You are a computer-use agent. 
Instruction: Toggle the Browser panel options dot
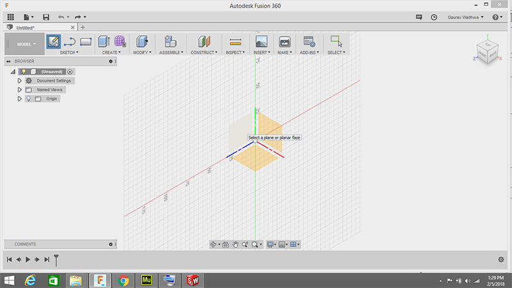tap(111, 61)
